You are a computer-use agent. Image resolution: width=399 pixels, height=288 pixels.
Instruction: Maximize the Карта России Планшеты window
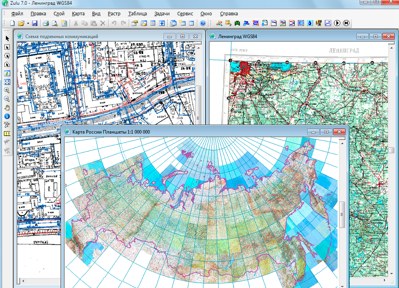[x=326, y=132]
